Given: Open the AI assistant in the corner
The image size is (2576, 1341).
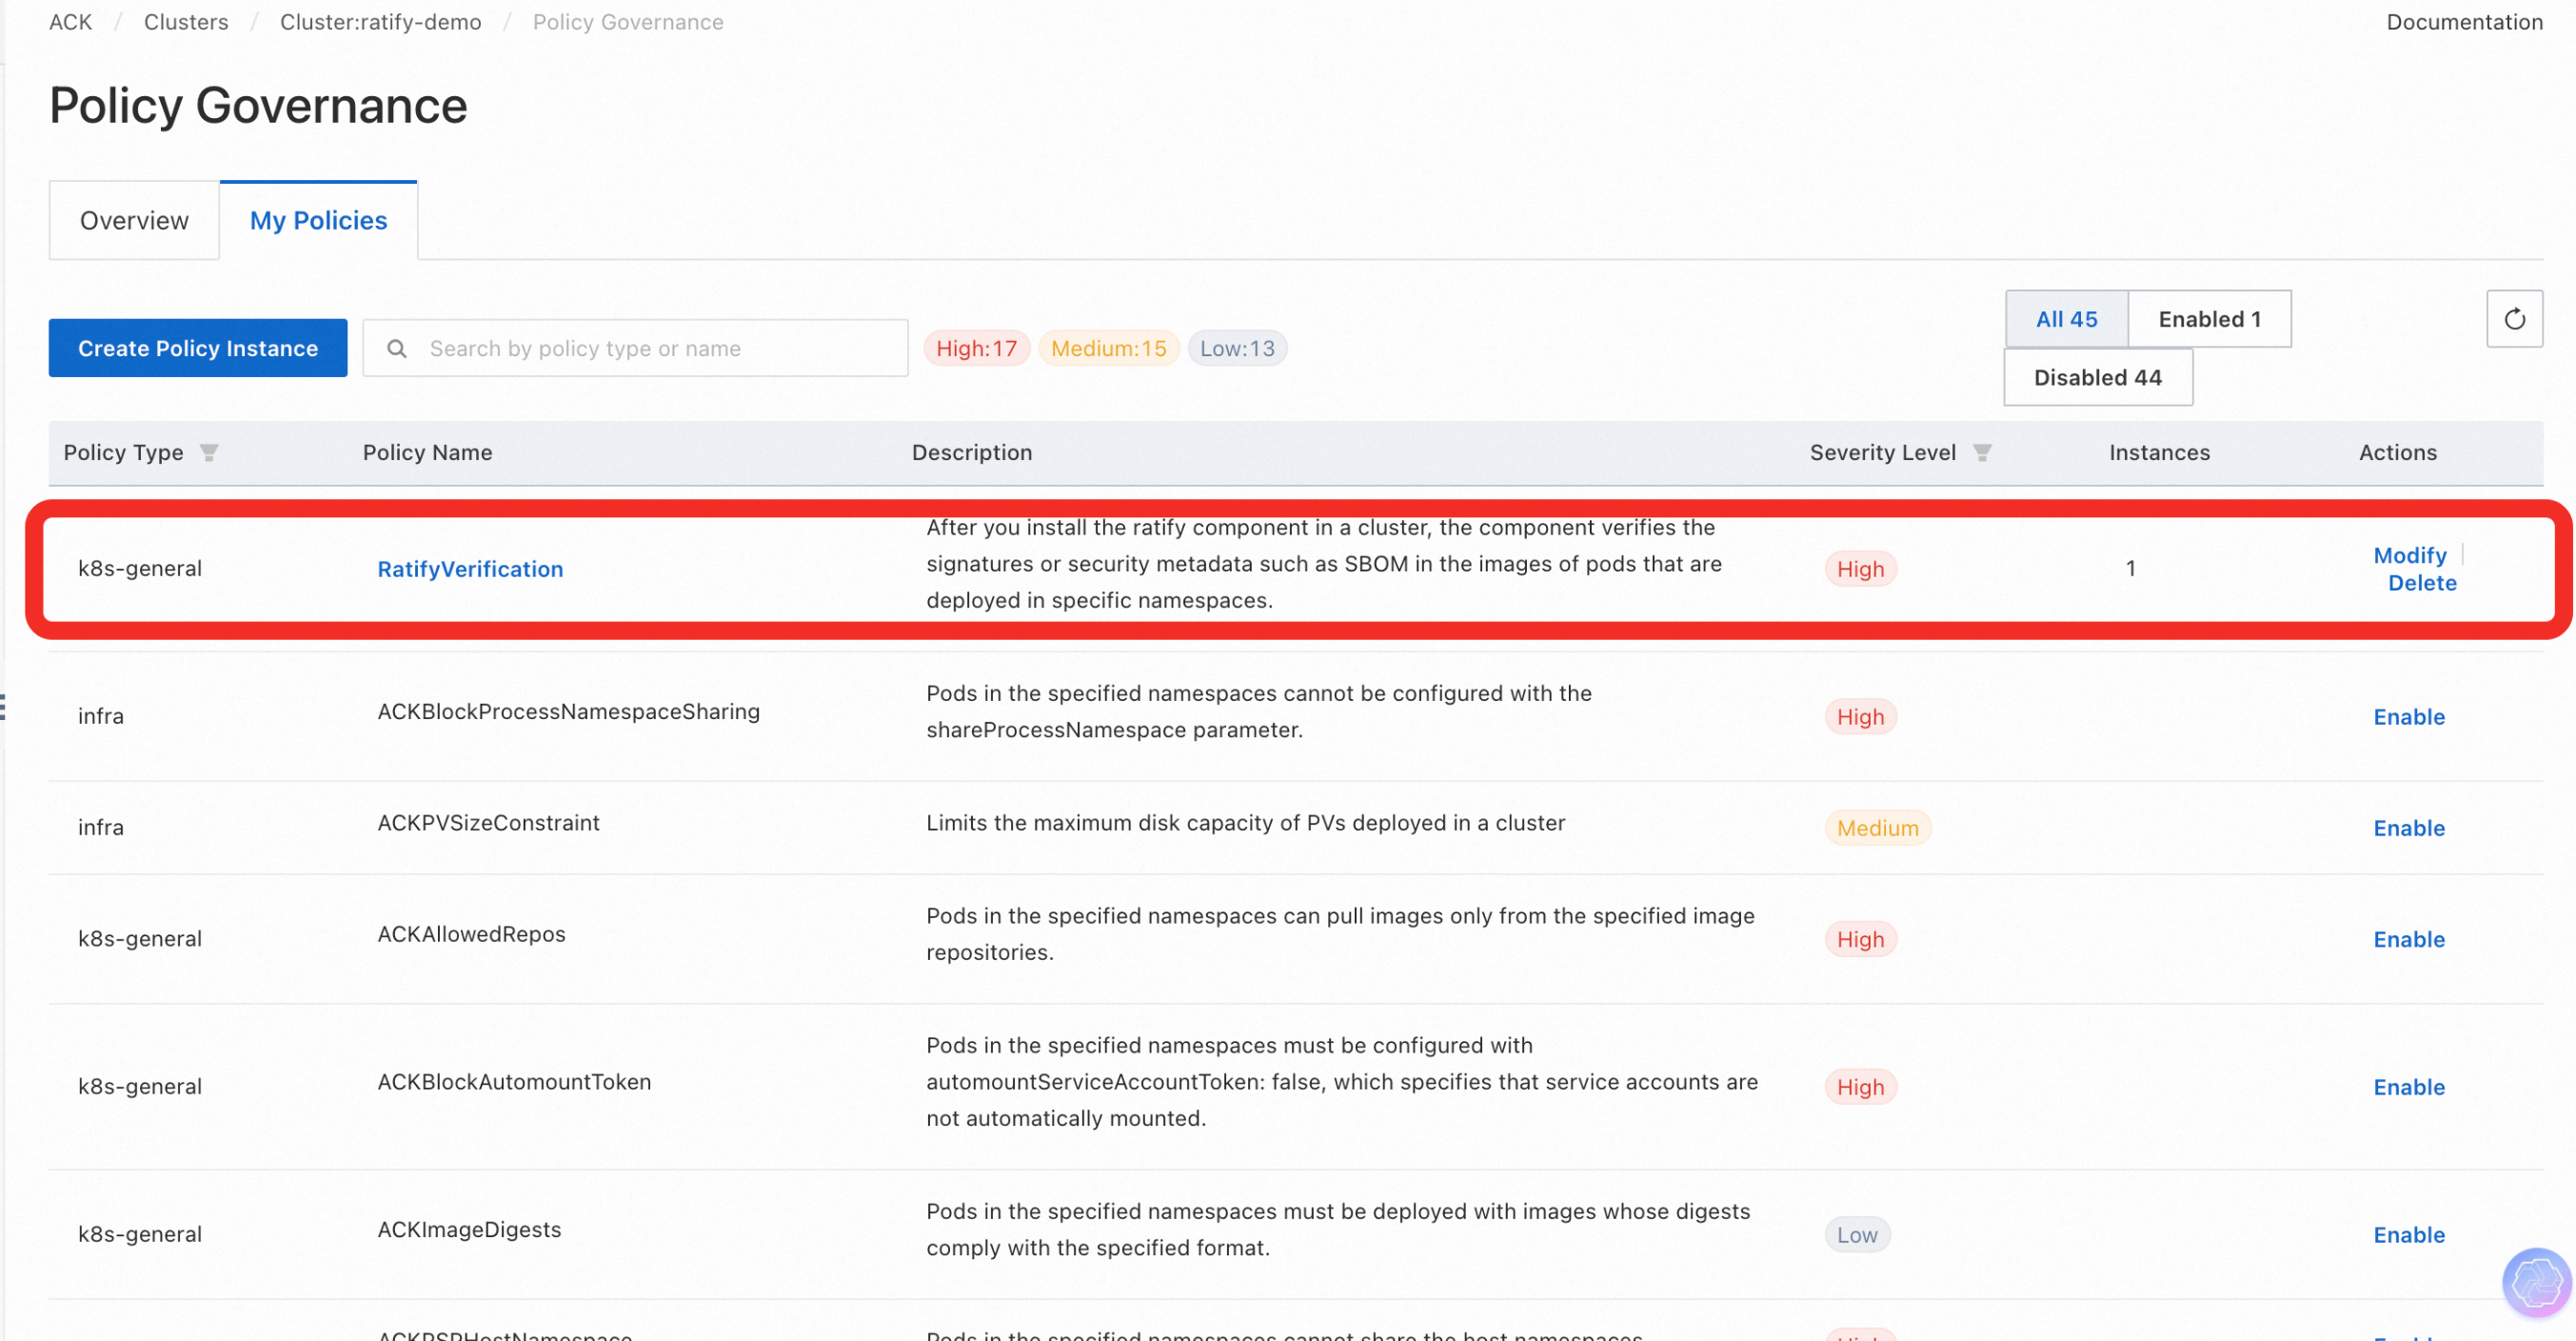Looking at the screenshot, I should pos(2535,1282).
